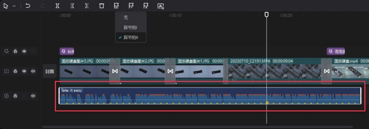Viewport: 369px width, 129px height.
Task: Click the delete trash icon
Action: pyautogui.click(x=102, y=6)
